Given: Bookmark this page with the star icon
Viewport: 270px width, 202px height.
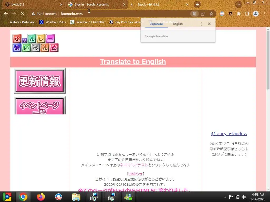Looking at the screenshot, I should click(211, 14).
